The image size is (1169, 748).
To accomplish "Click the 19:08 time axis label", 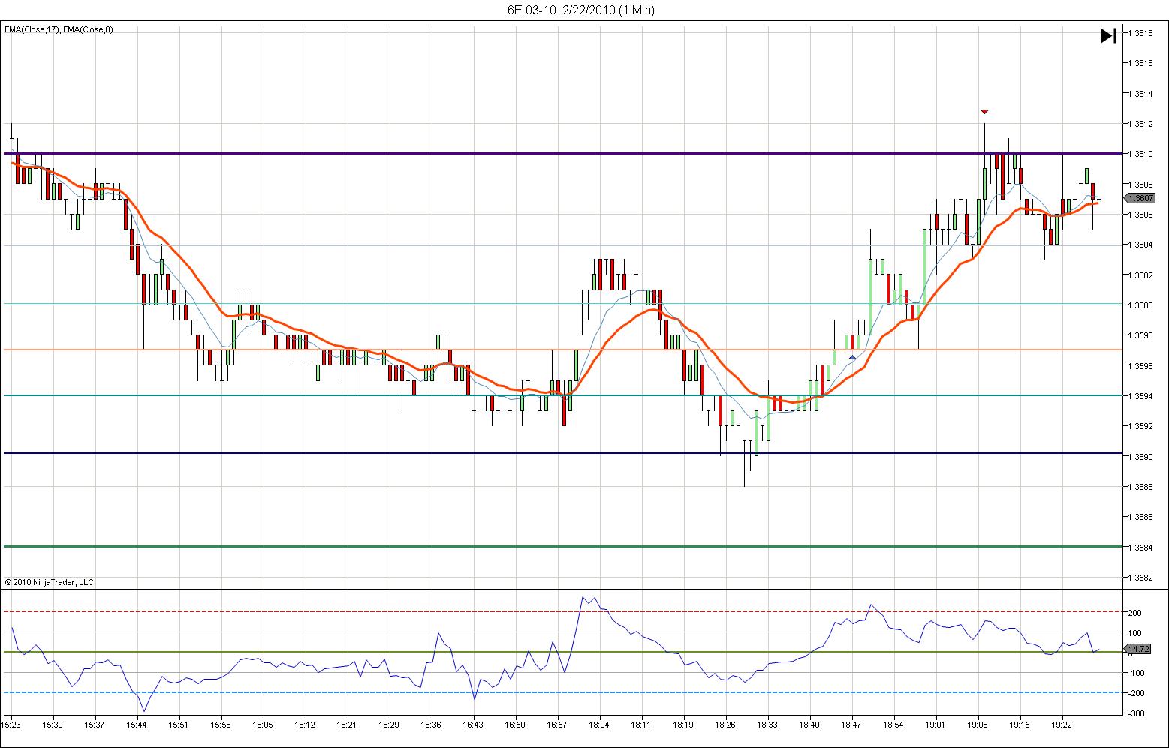I will [x=978, y=725].
